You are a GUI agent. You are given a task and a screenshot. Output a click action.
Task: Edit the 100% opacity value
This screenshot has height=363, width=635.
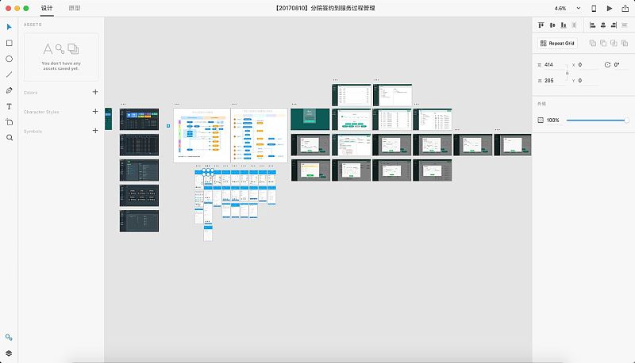click(552, 120)
